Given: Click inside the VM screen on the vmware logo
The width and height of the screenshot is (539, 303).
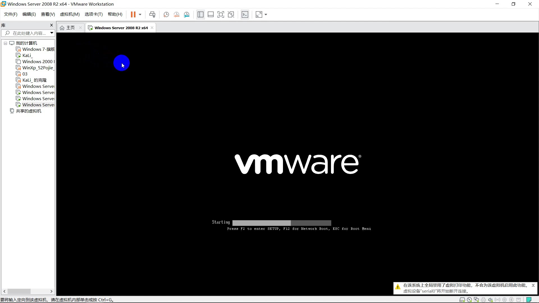Looking at the screenshot, I should (298, 164).
